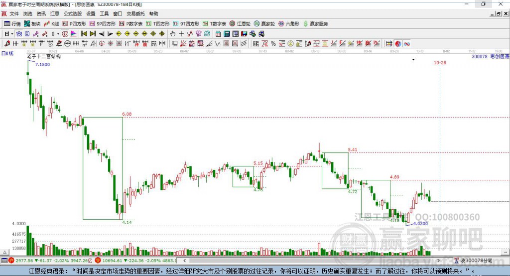
Task: Open the 公式选股 menu
Action: (x=73, y=13)
